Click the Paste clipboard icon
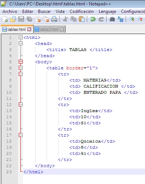Screen dimensions: 145x184 [x=82, y=19]
